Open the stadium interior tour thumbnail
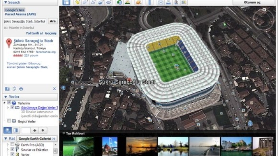Screen dimensions: 278x156 pos(78,146)
